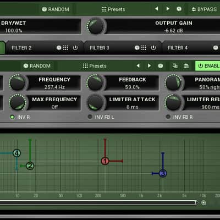Click node 2's green vertical handle top
Screen dimensions: 220x220
pos(30,140)
